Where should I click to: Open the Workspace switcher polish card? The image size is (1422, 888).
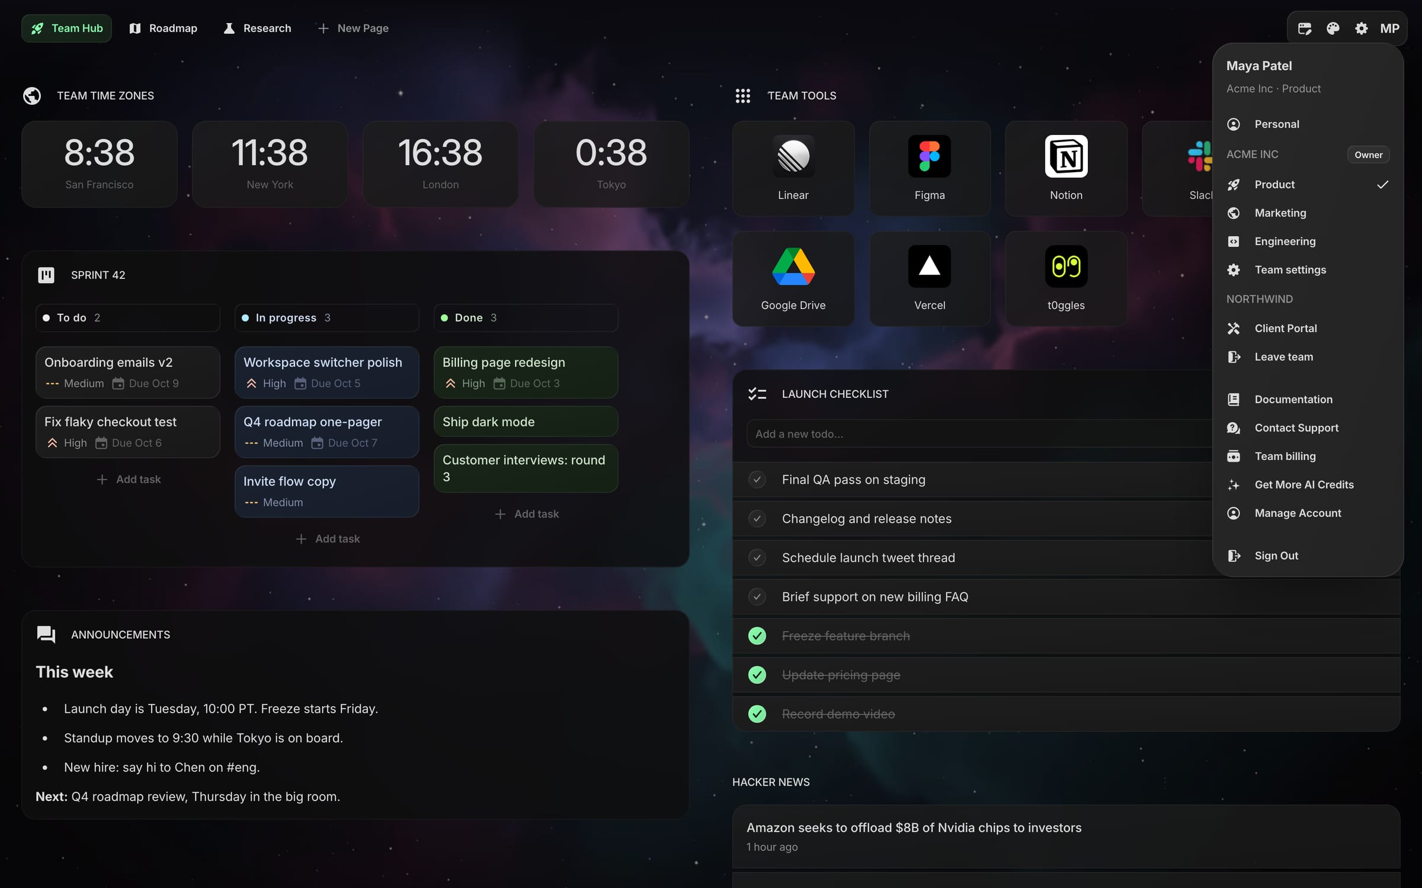(x=327, y=372)
